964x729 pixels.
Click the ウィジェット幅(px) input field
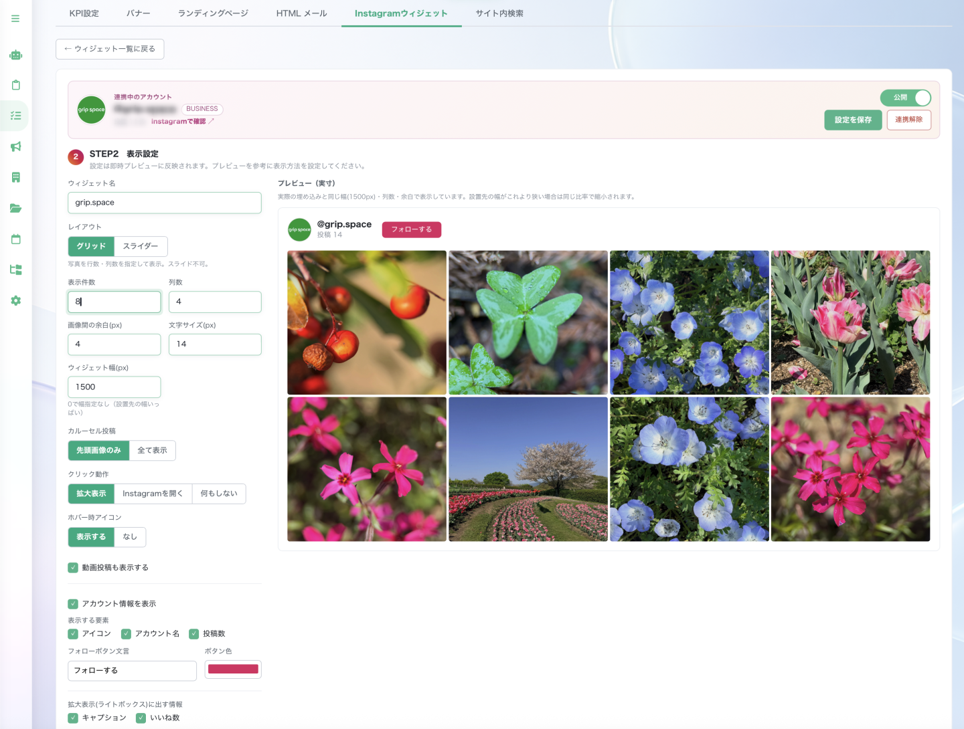114,387
